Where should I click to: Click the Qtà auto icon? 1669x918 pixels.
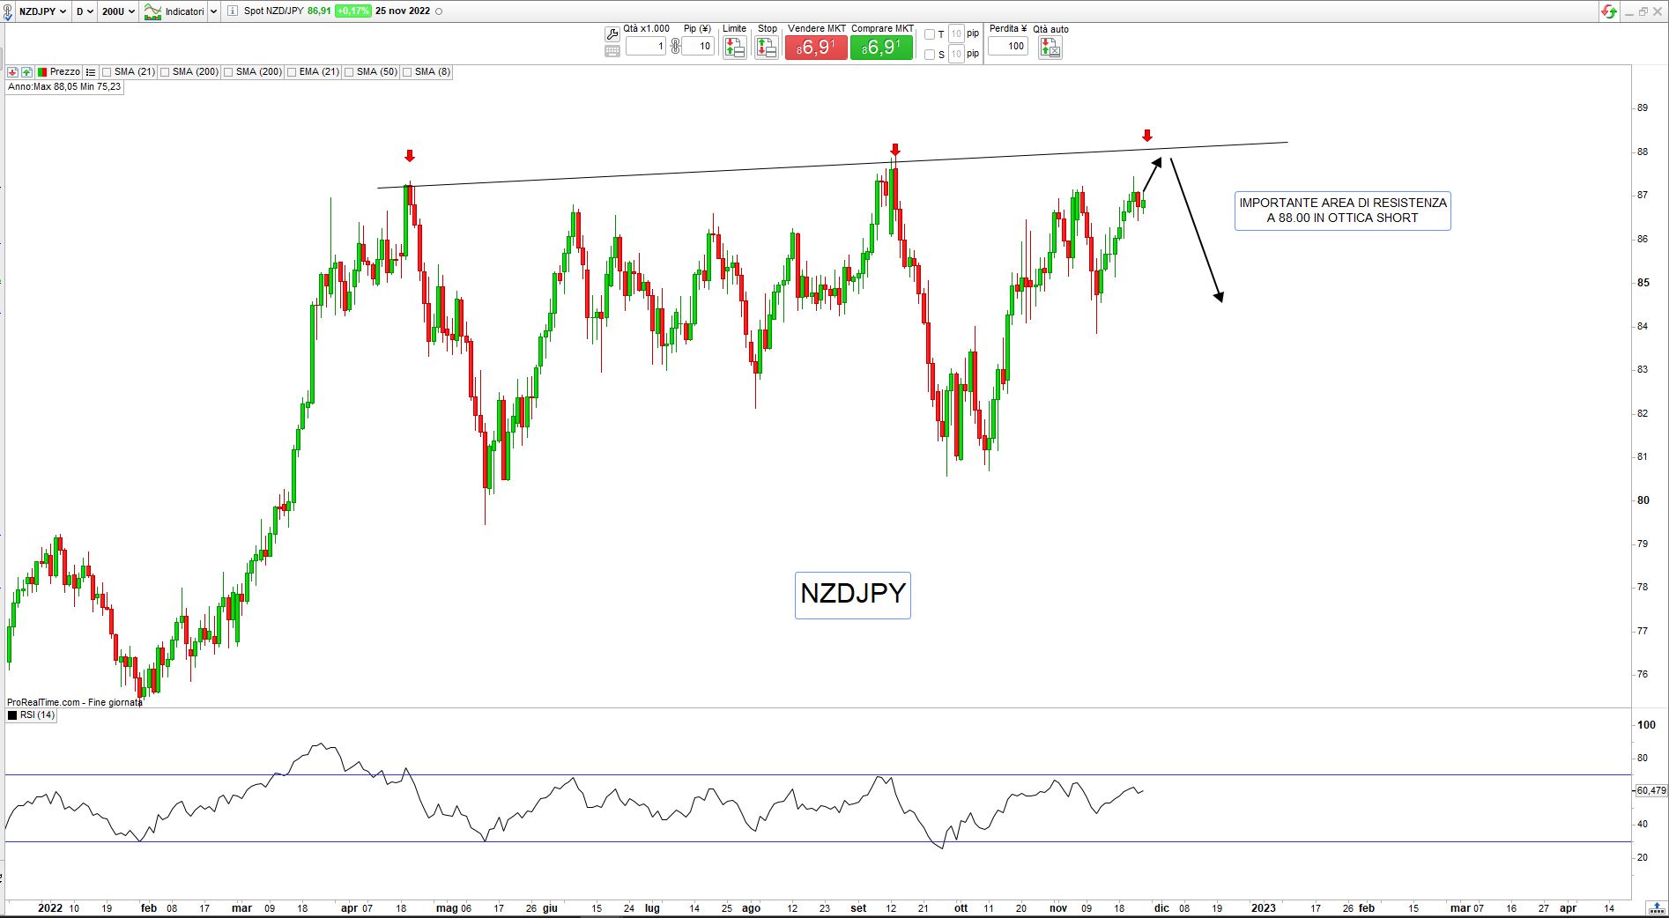point(1050,48)
